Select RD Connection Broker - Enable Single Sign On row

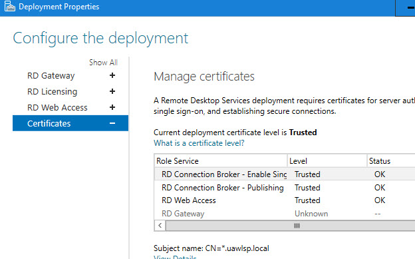point(285,174)
